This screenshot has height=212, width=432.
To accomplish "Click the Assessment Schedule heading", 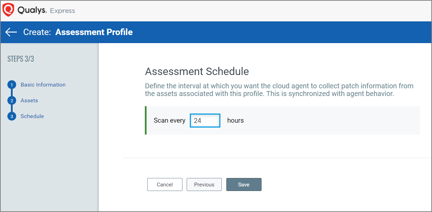I will [x=196, y=71].
